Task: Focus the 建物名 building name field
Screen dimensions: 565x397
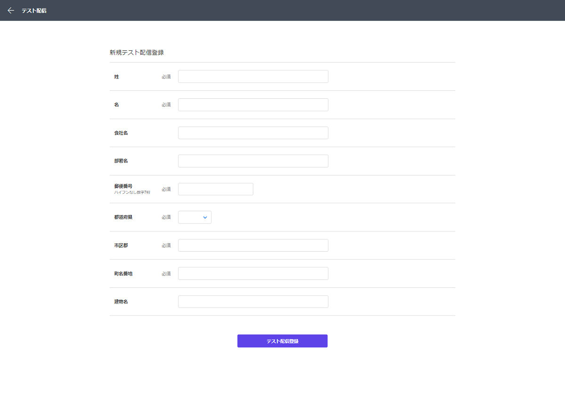Action: pos(253,302)
